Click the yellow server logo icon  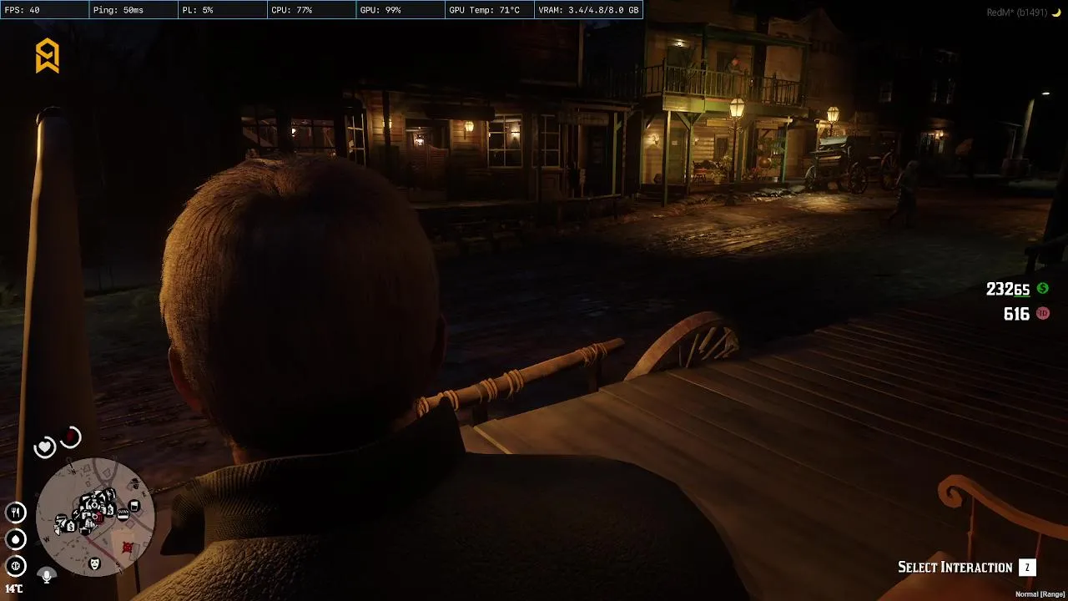click(x=48, y=56)
